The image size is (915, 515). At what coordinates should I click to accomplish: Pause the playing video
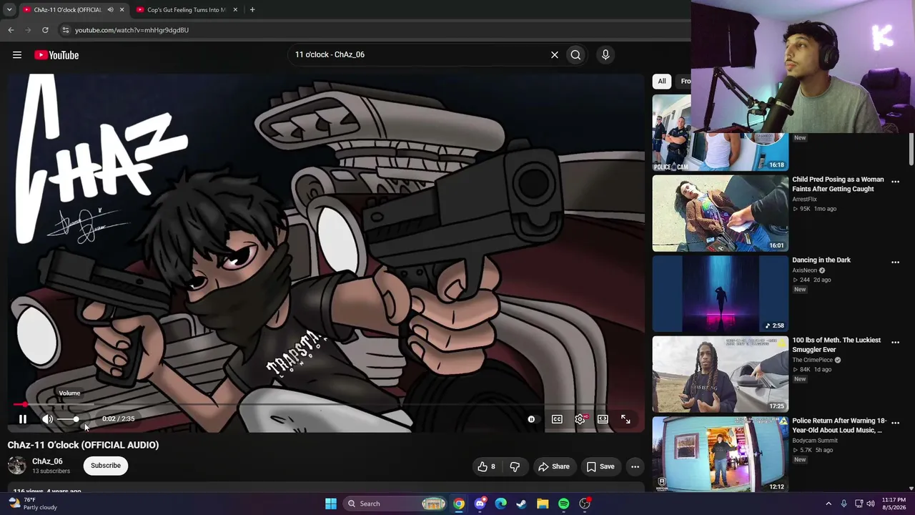click(23, 419)
